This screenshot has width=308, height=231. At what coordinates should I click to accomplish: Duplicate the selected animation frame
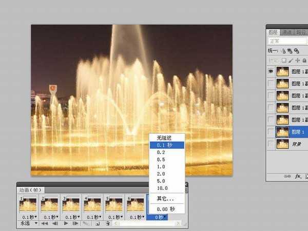(x=98, y=224)
